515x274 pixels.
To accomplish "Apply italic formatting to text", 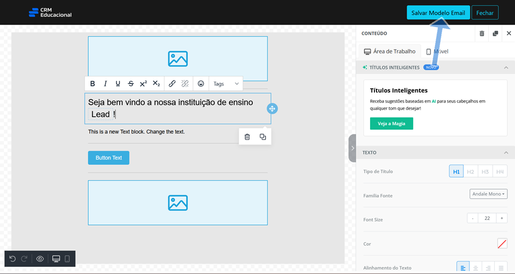I will tap(105, 84).
